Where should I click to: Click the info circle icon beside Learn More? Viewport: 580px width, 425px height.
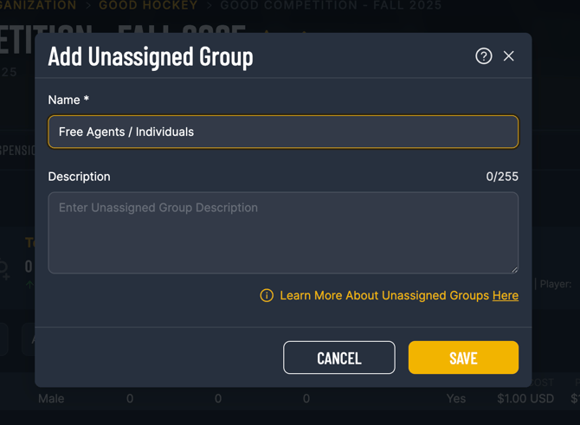coord(267,295)
